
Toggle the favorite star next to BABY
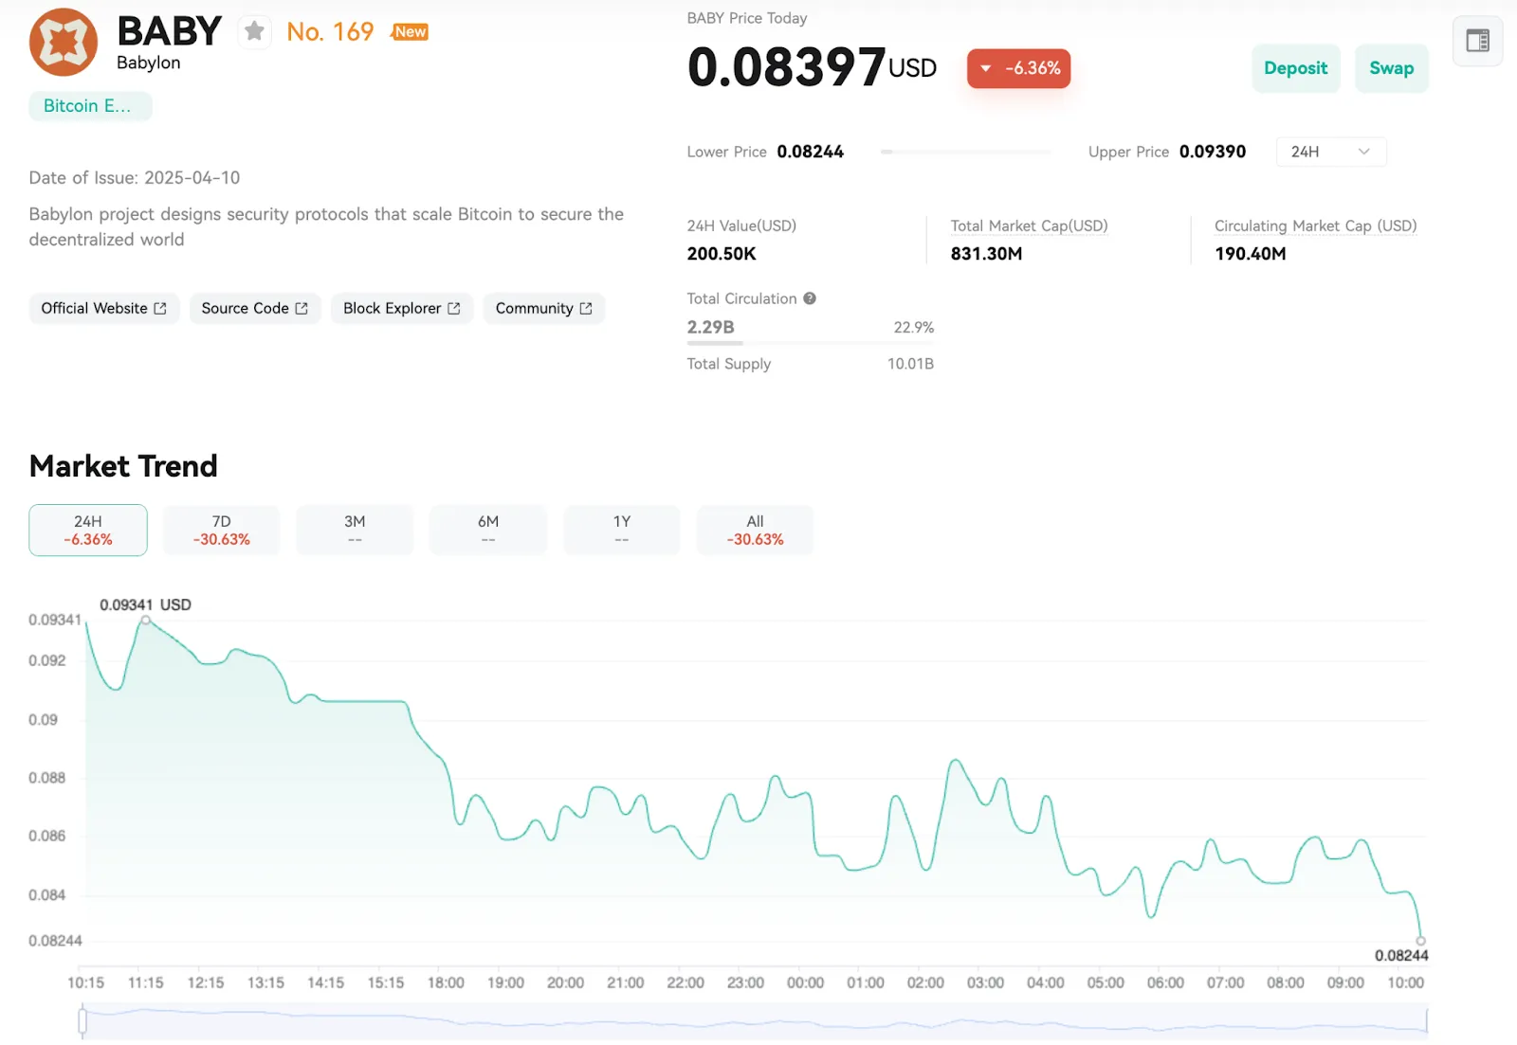point(254,31)
